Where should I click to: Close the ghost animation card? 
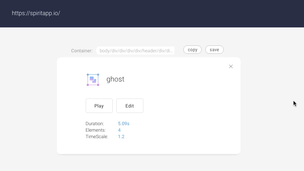pyautogui.click(x=231, y=66)
